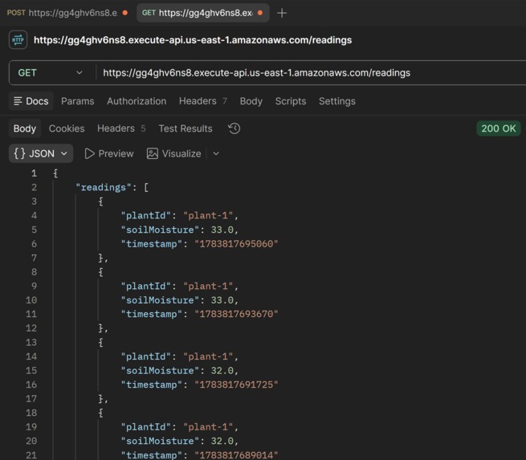Click the 200 OK status badge

point(499,128)
